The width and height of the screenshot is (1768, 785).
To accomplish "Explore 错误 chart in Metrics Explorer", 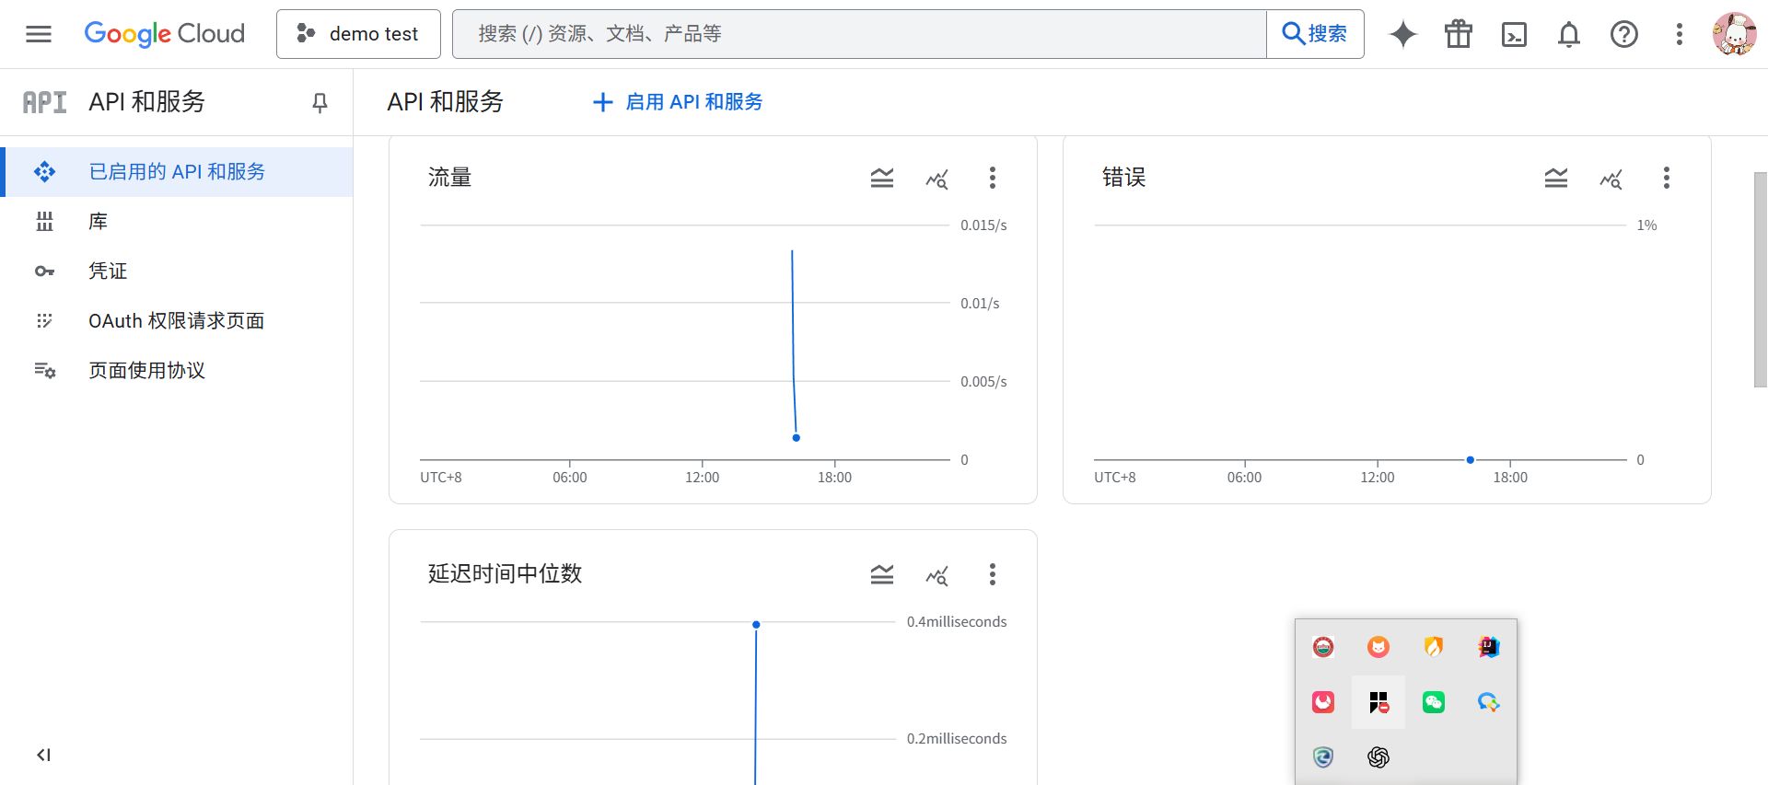I will 1611,179.
